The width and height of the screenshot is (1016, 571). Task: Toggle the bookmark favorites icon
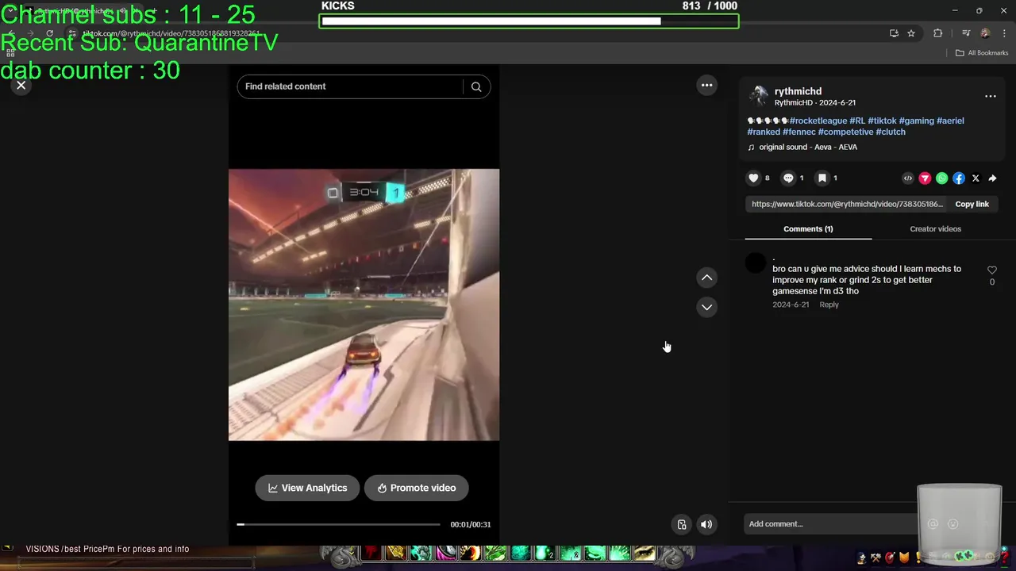[x=822, y=178]
